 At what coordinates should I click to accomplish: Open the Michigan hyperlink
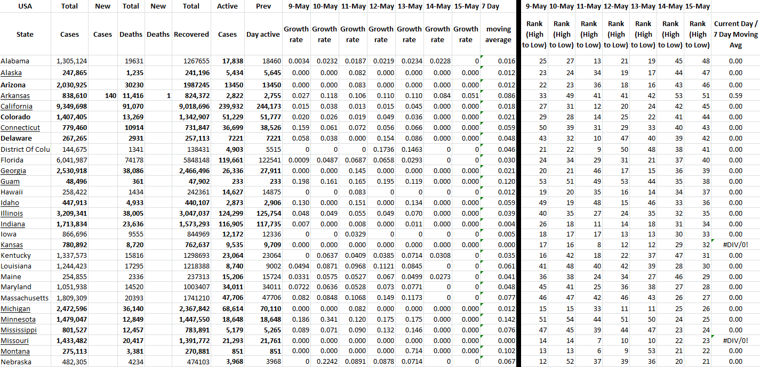pos(15,309)
